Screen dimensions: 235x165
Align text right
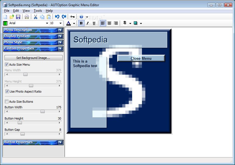click(x=116, y=23)
